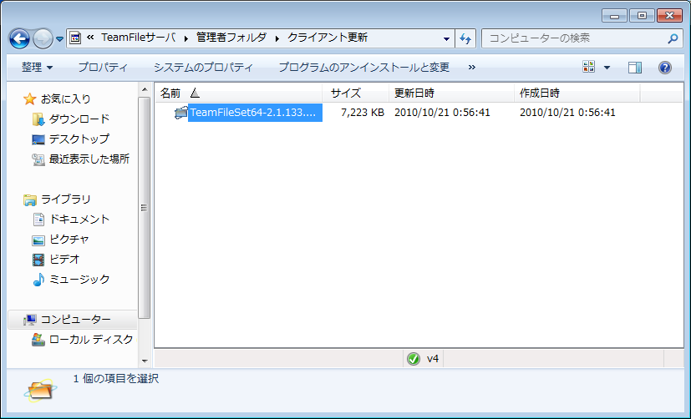
Task: Click システムのプロパティ in the toolbar
Action: click(203, 68)
